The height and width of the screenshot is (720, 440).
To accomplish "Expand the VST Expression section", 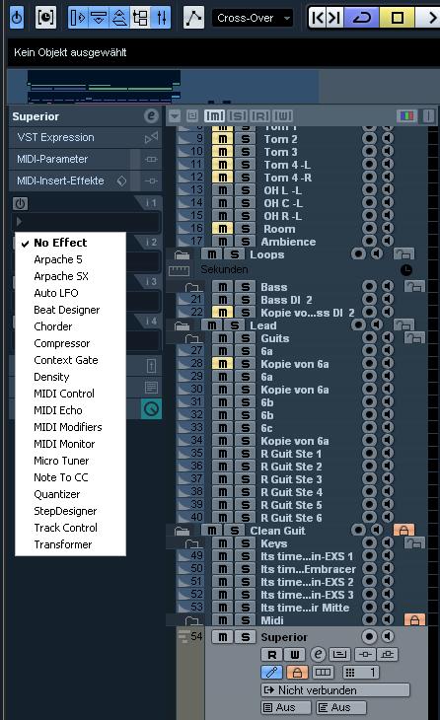I will pos(85,137).
